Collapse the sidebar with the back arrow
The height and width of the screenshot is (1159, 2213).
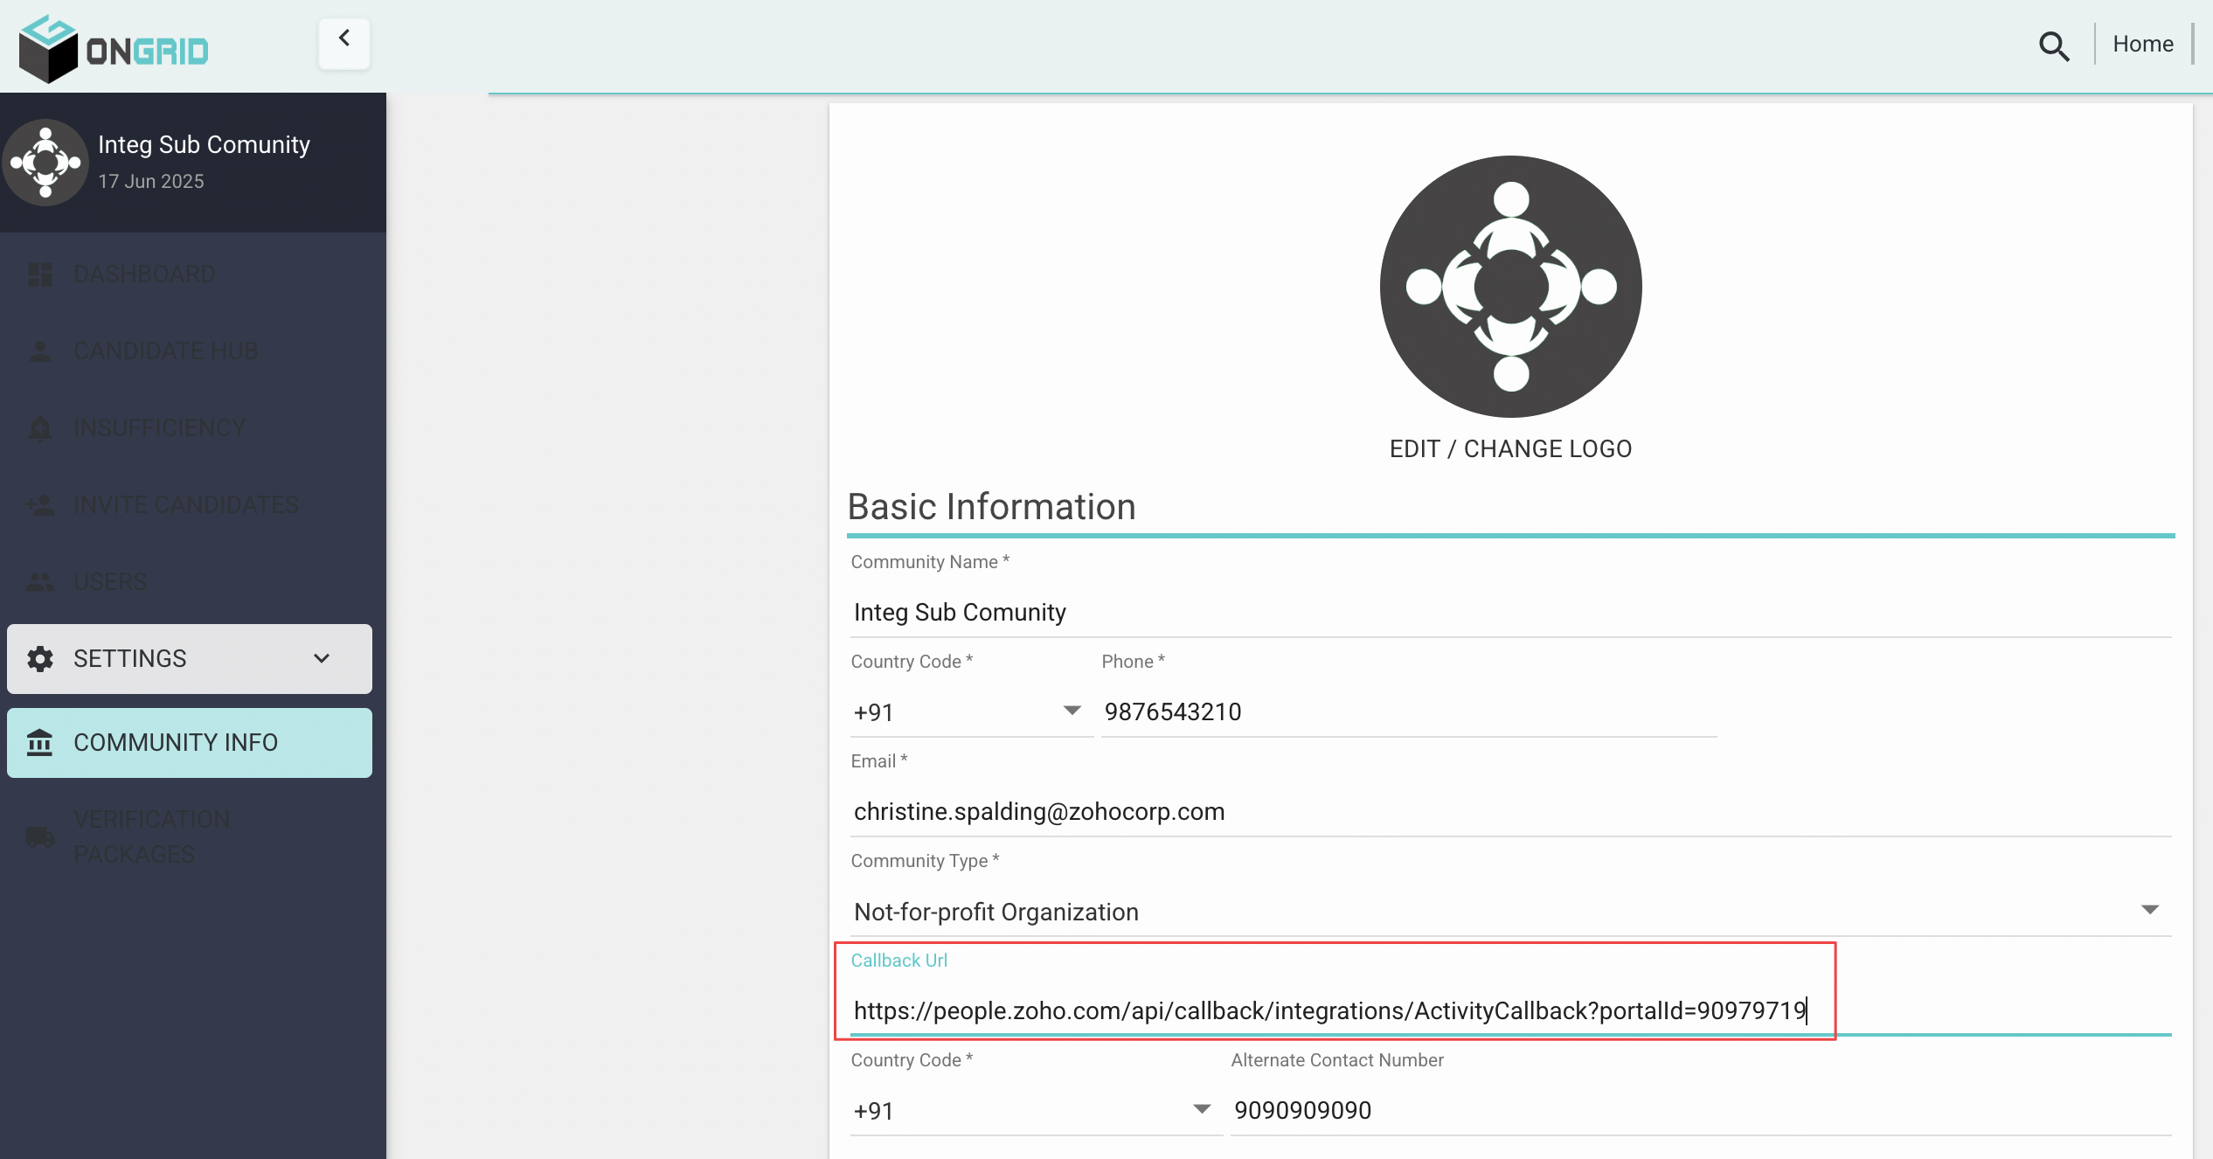click(344, 41)
